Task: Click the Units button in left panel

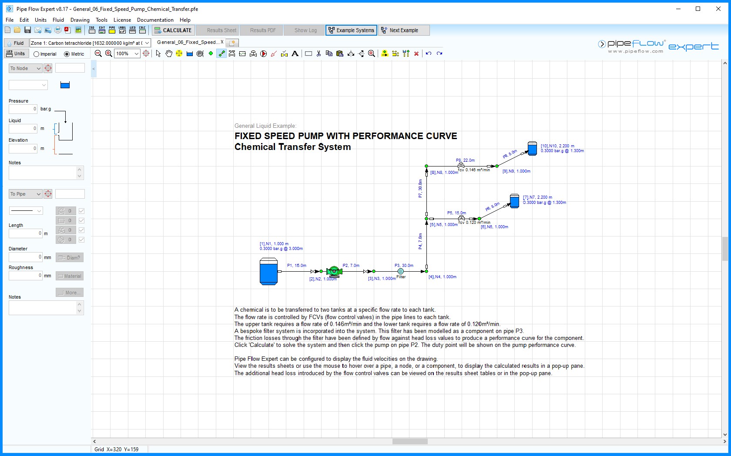Action: [16, 53]
